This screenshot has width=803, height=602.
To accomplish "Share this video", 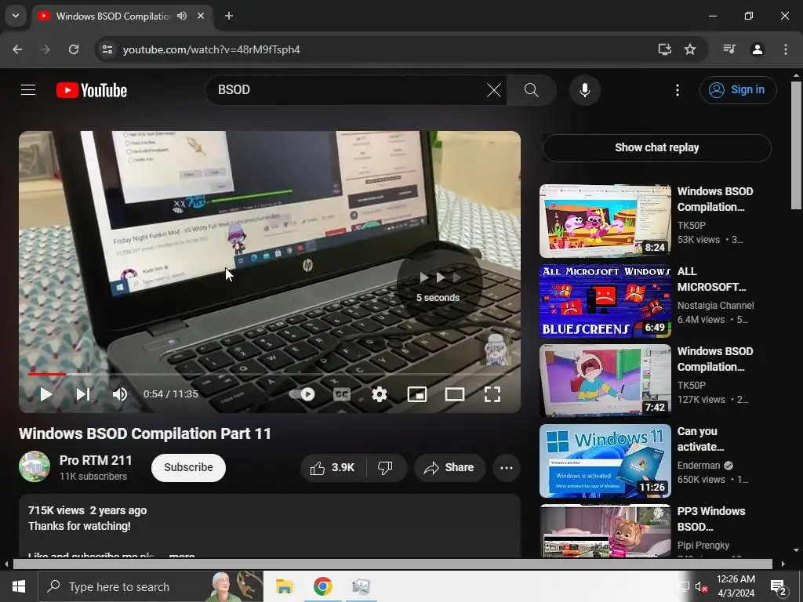I will click(x=449, y=467).
